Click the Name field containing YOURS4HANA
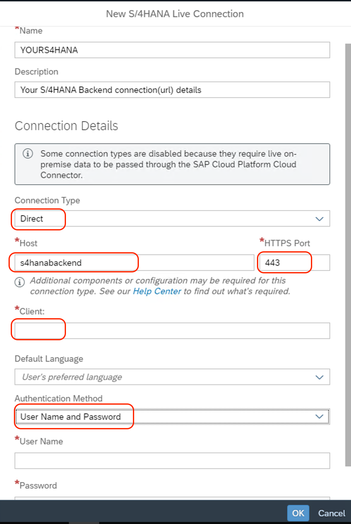The height and width of the screenshot is (524, 351). [172, 50]
